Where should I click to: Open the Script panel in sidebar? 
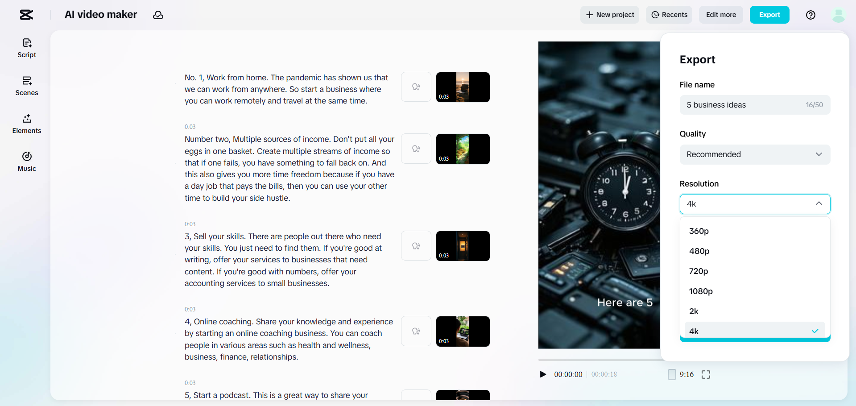coord(27,48)
